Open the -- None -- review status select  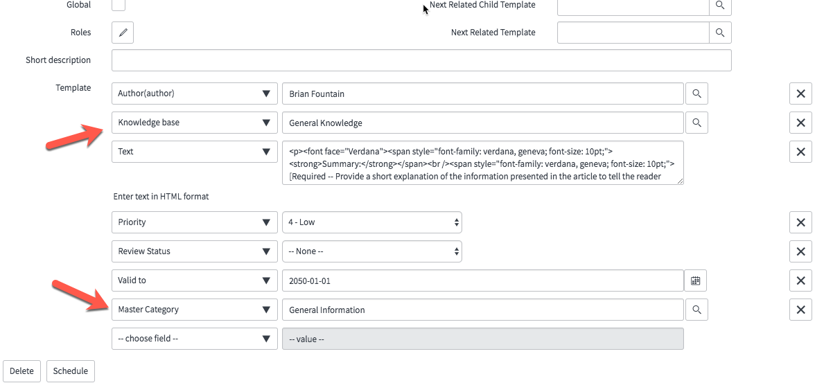pos(372,251)
